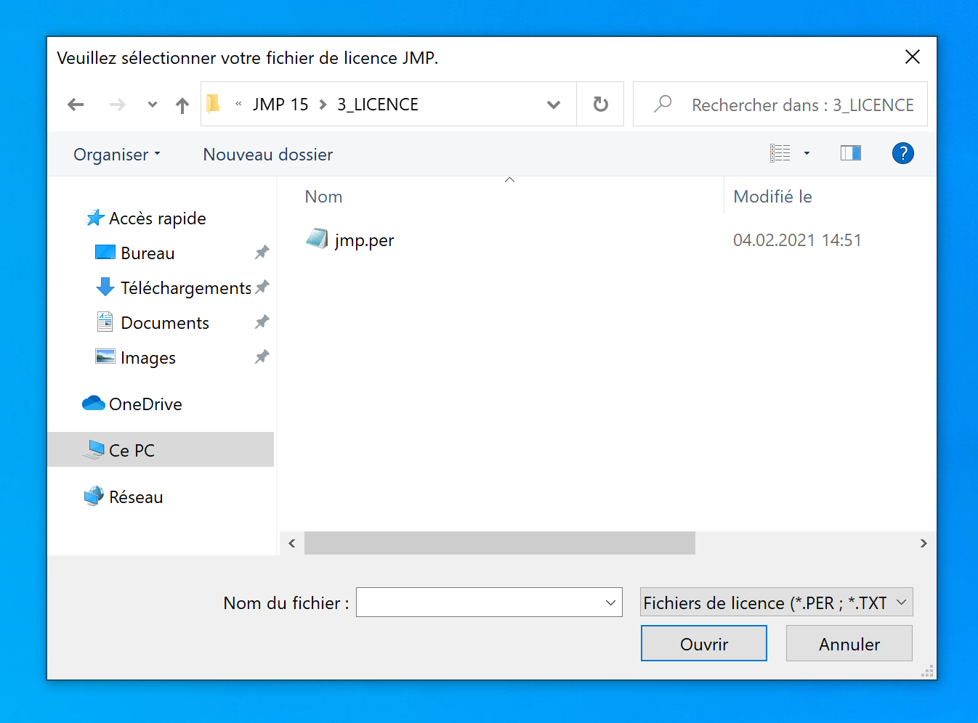
Task: Click the back navigation arrow
Action: 76,105
